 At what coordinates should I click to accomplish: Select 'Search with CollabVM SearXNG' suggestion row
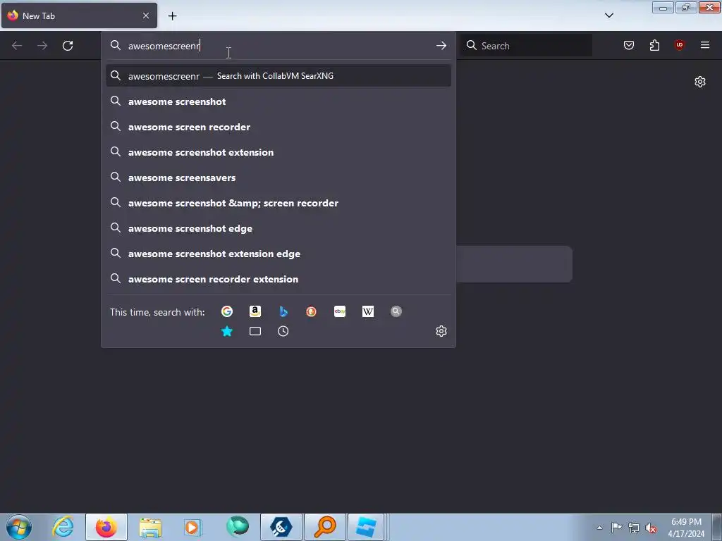click(278, 76)
